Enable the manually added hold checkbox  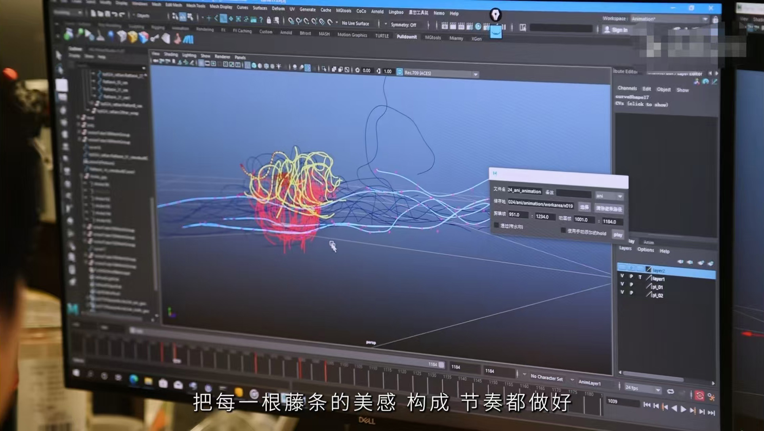(563, 230)
